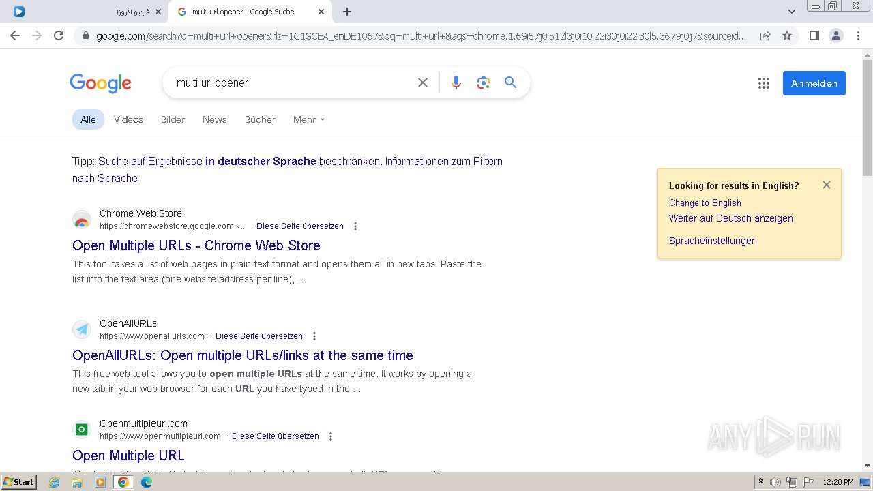Screen dimensions: 873x491
Task: Switch to the Bücher results tab
Action: click(260, 119)
